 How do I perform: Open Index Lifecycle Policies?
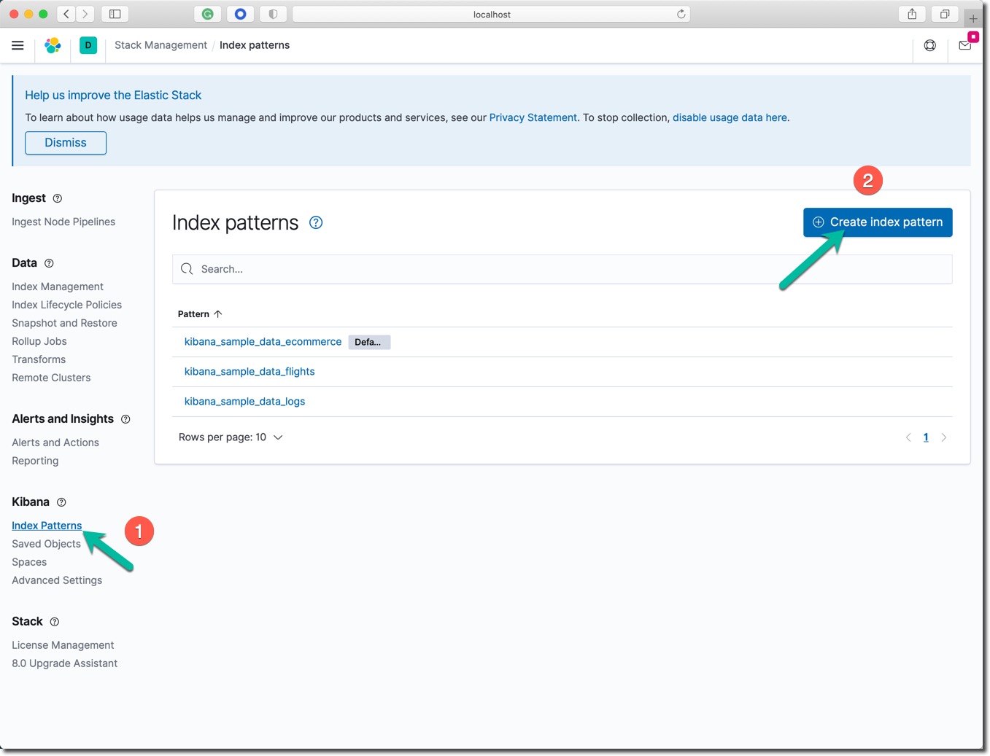point(66,305)
